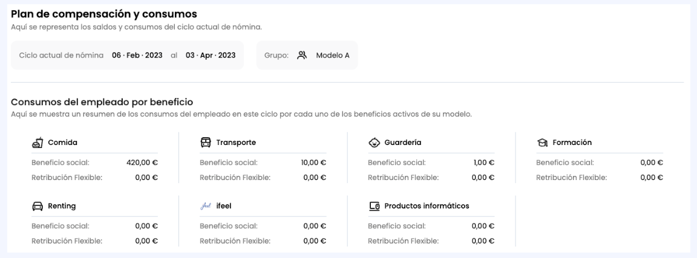This screenshot has height=258, width=697.
Task: Click the Comida food icon
Action: tap(38, 143)
